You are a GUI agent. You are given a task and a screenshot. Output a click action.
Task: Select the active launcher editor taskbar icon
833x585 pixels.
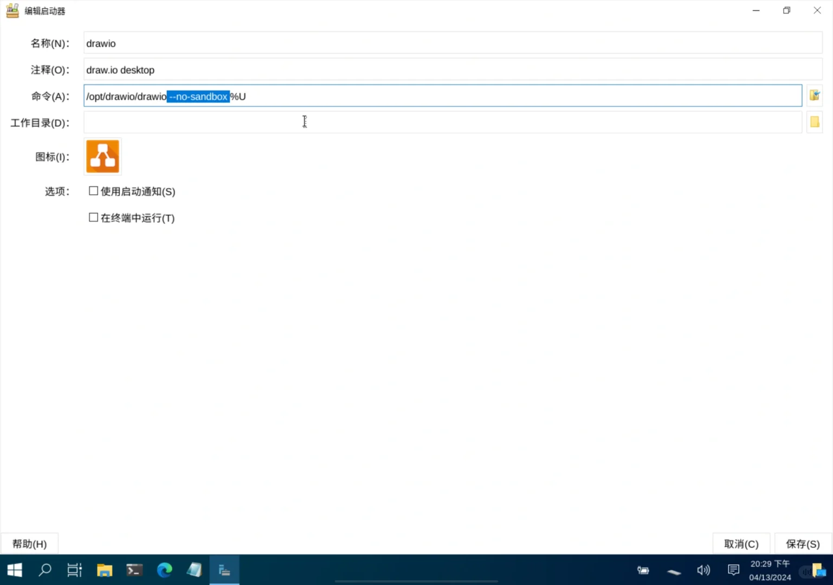224,570
